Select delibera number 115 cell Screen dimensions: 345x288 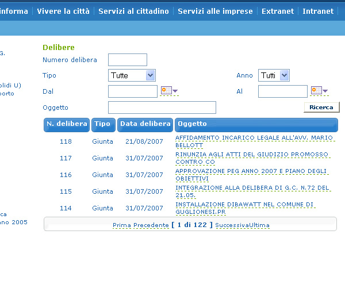66,191
